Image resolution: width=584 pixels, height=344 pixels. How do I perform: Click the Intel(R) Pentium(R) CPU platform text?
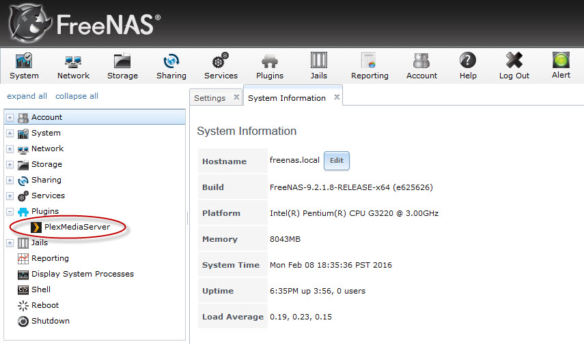354,213
